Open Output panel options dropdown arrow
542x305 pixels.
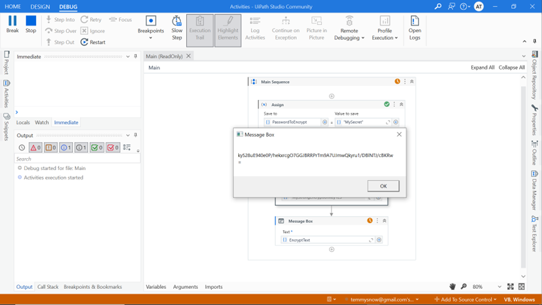(x=128, y=135)
